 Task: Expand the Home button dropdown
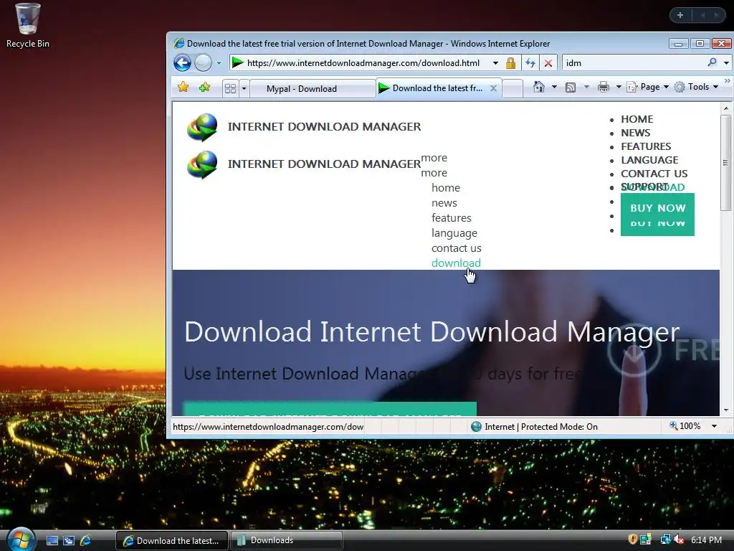point(554,87)
